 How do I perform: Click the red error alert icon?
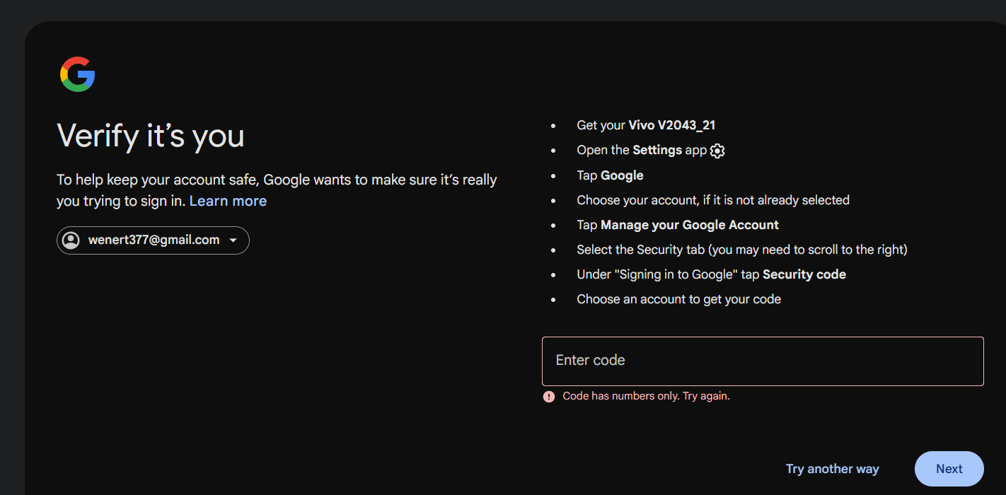549,397
